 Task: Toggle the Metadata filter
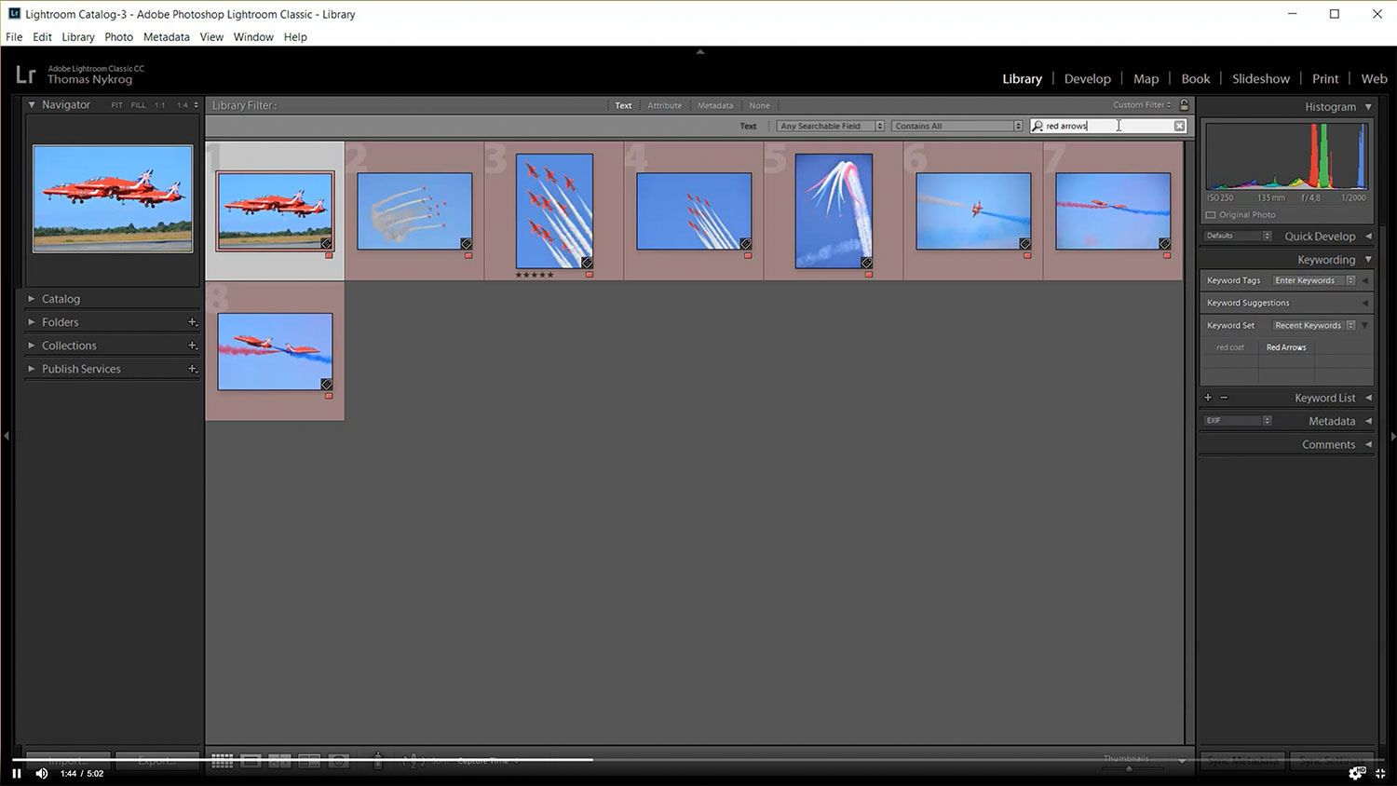(715, 106)
